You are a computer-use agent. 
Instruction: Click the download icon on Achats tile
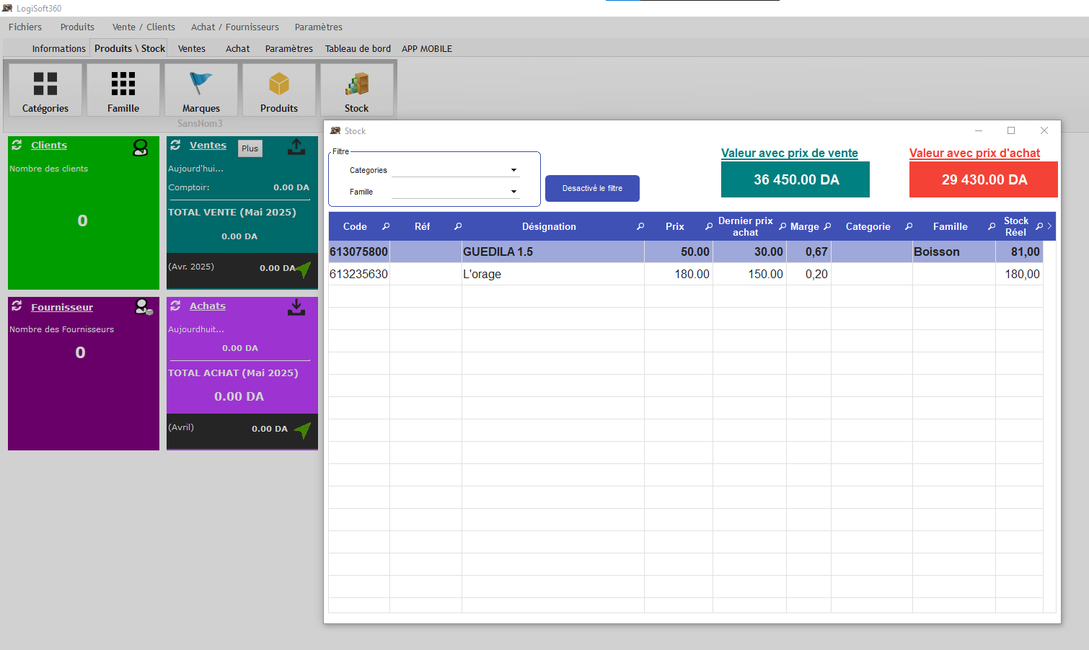(296, 308)
